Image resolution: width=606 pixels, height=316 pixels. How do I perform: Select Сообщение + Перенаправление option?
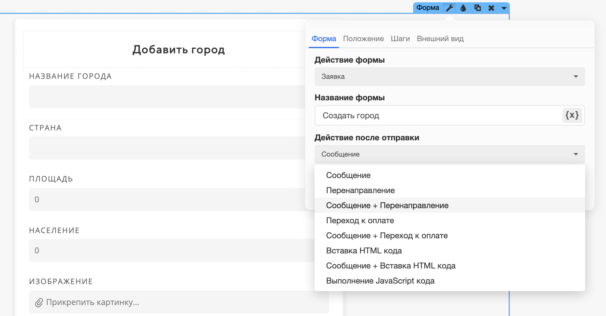pos(450,205)
